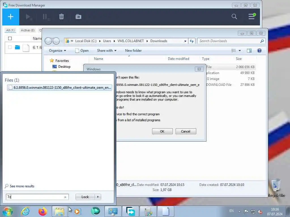Open the volume tray icon
This screenshot has width=290, height=217.
coord(260,212)
